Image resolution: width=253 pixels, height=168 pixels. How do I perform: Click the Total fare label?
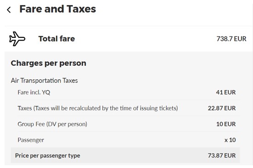point(56,39)
